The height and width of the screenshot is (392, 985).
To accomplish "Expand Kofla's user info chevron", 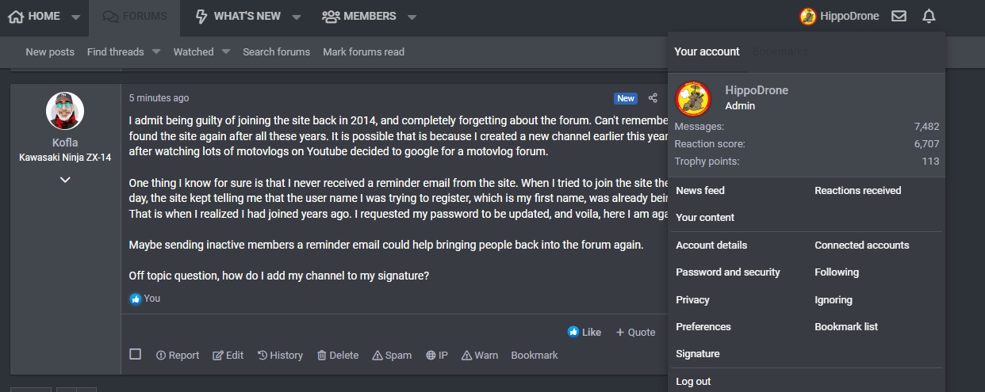I will point(65,180).
